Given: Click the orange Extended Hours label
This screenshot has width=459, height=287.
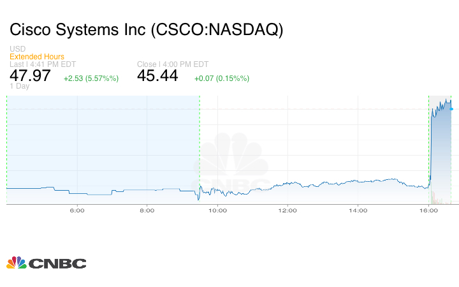Looking at the screenshot, I should point(37,57).
